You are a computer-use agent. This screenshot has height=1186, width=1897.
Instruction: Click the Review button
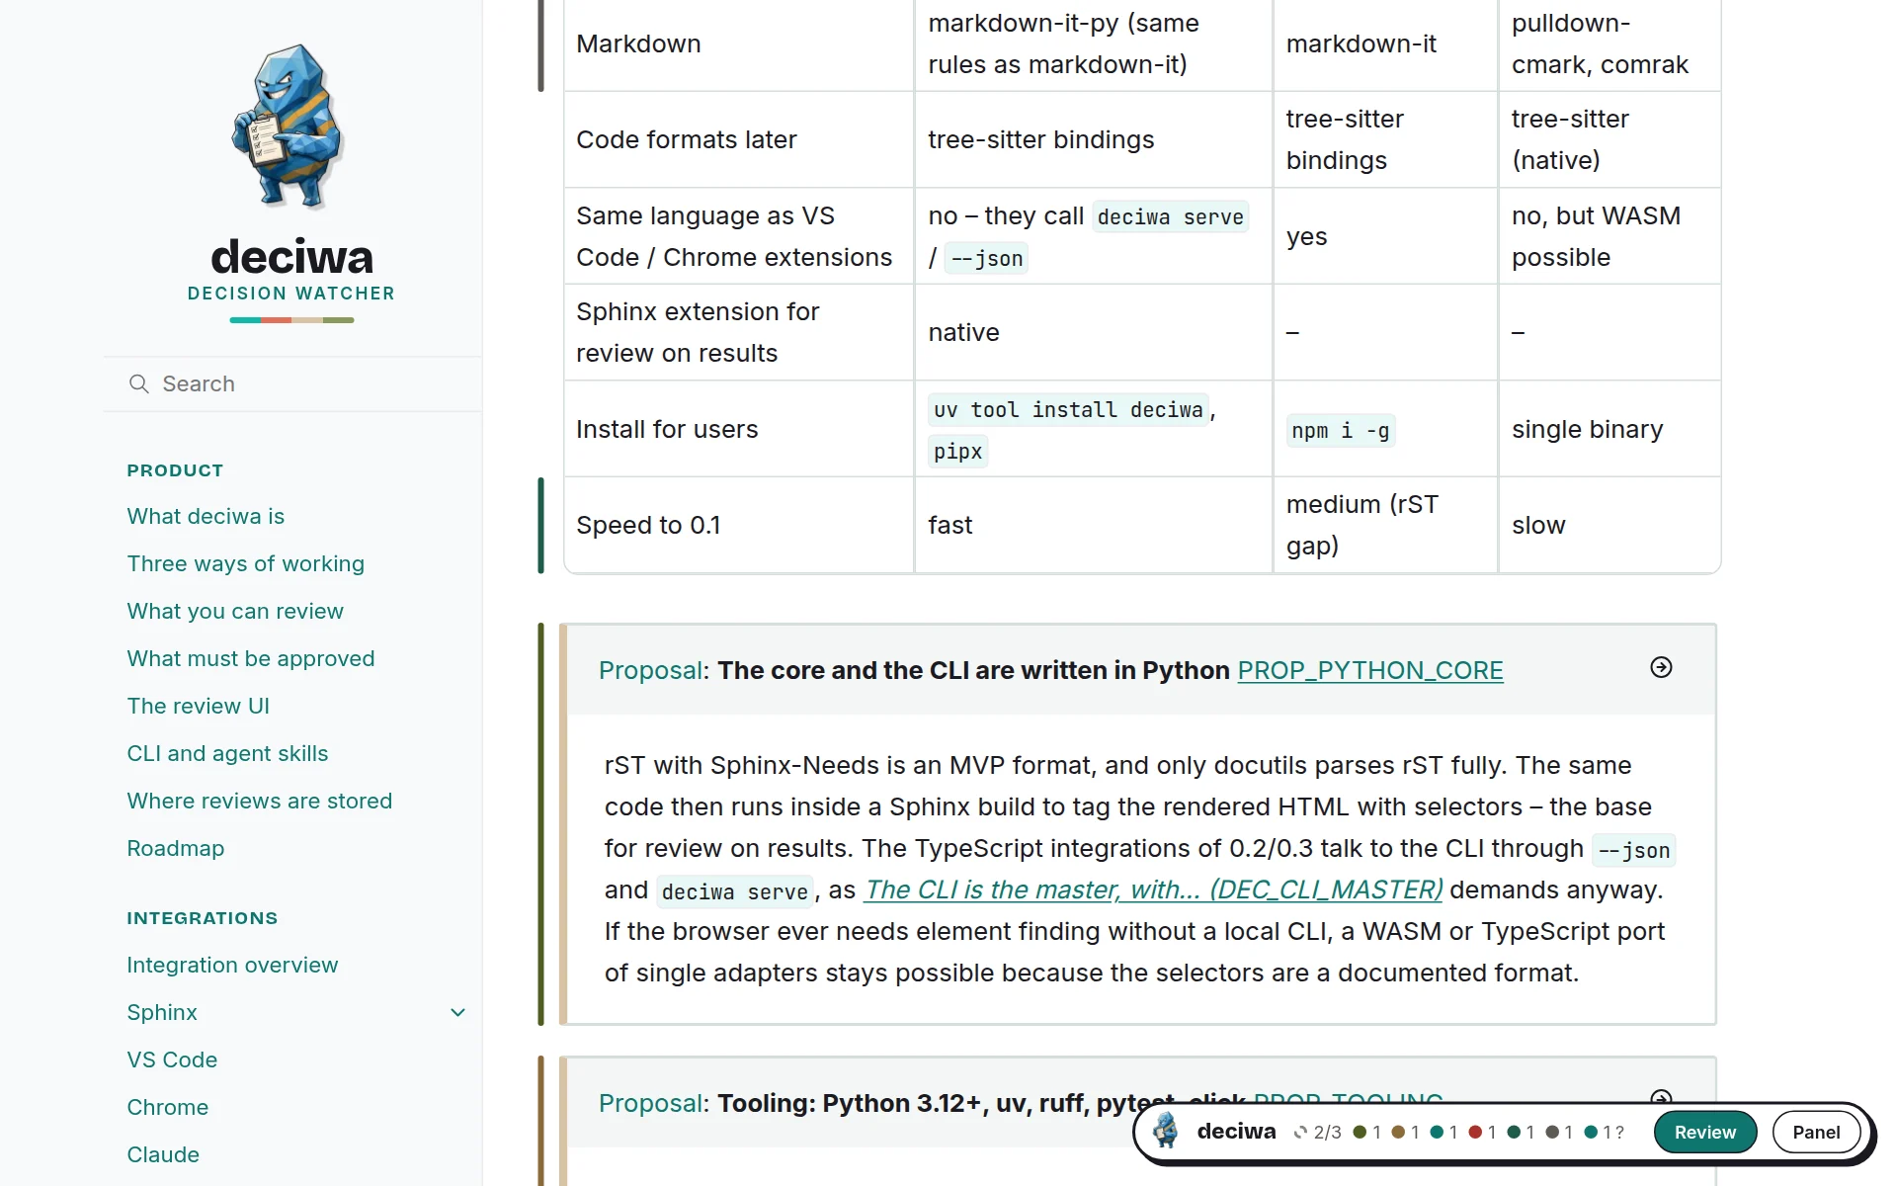pyautogui.click(x=1704, y=1132)
